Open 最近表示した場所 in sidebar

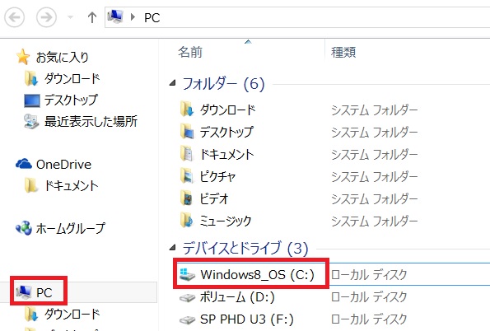tap(91, 122)
